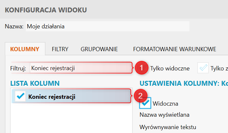
Task: Untick the checkmark beside Koniec rejestracji column
Action: (x=20, y=96)
